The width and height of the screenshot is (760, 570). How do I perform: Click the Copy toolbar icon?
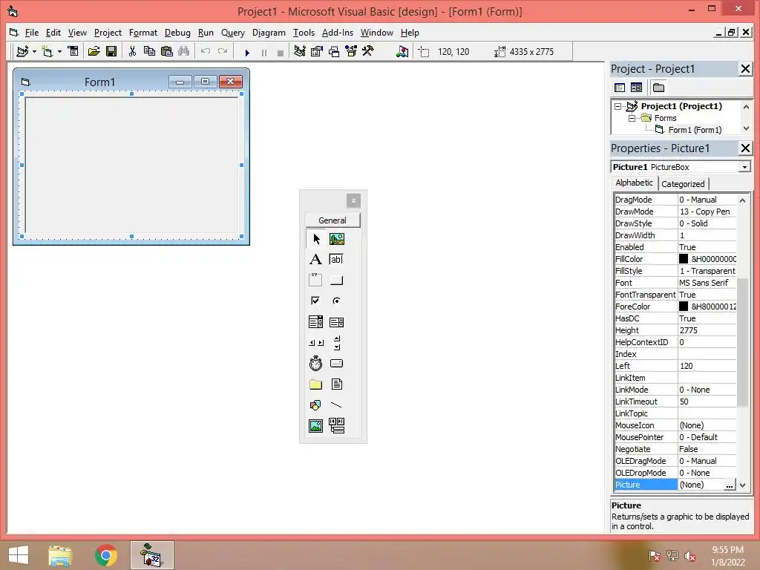pyautogui.click(x=149, y=51)
